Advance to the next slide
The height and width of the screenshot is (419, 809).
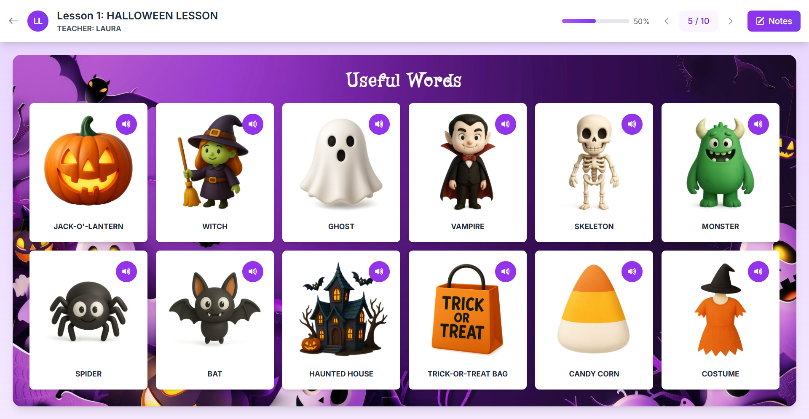[x=731, y=21]
